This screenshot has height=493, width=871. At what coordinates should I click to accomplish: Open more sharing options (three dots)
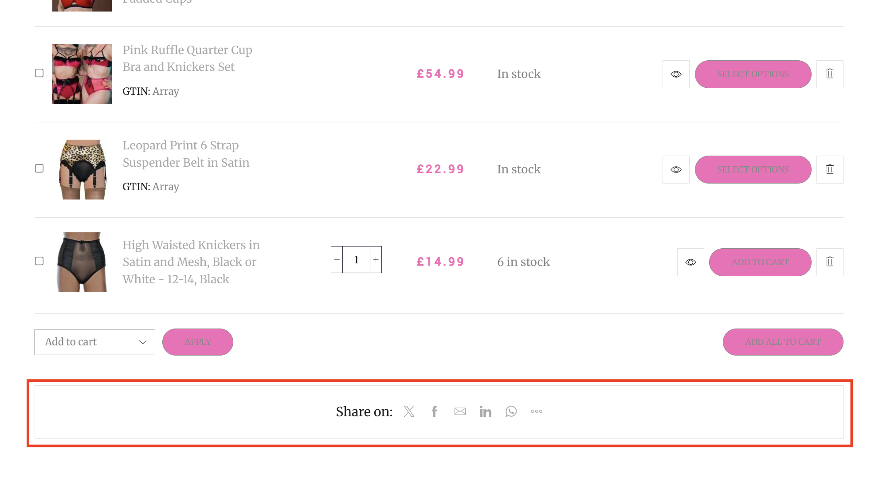(537, 411)
